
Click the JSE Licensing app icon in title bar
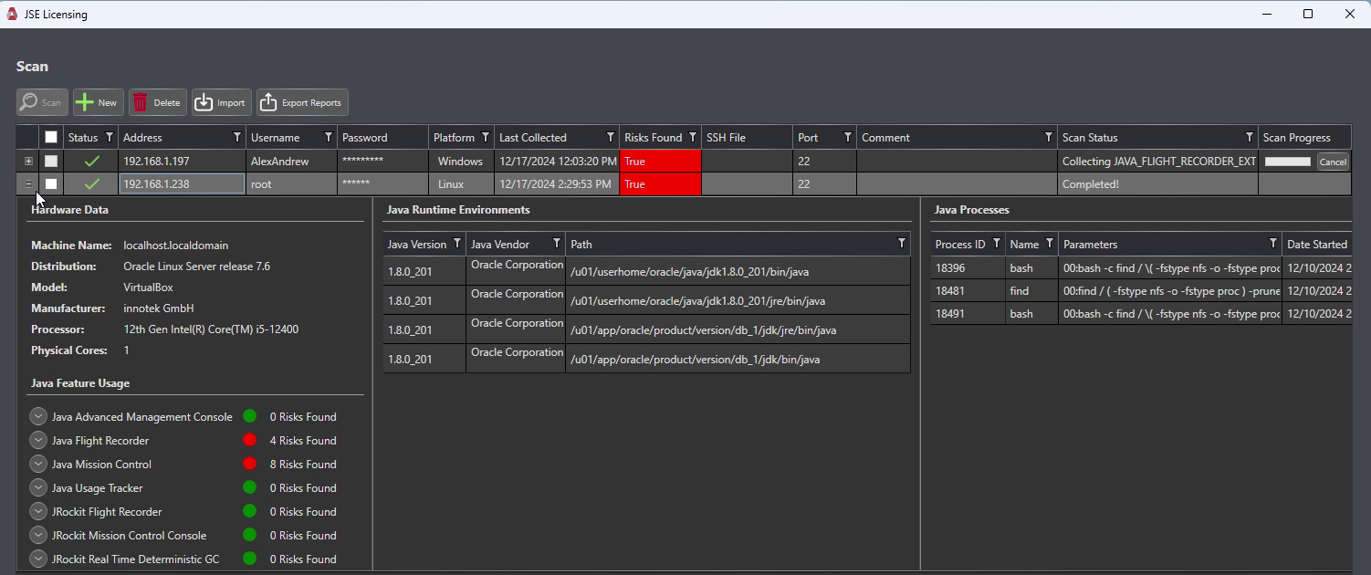click(x=12, y=15)
